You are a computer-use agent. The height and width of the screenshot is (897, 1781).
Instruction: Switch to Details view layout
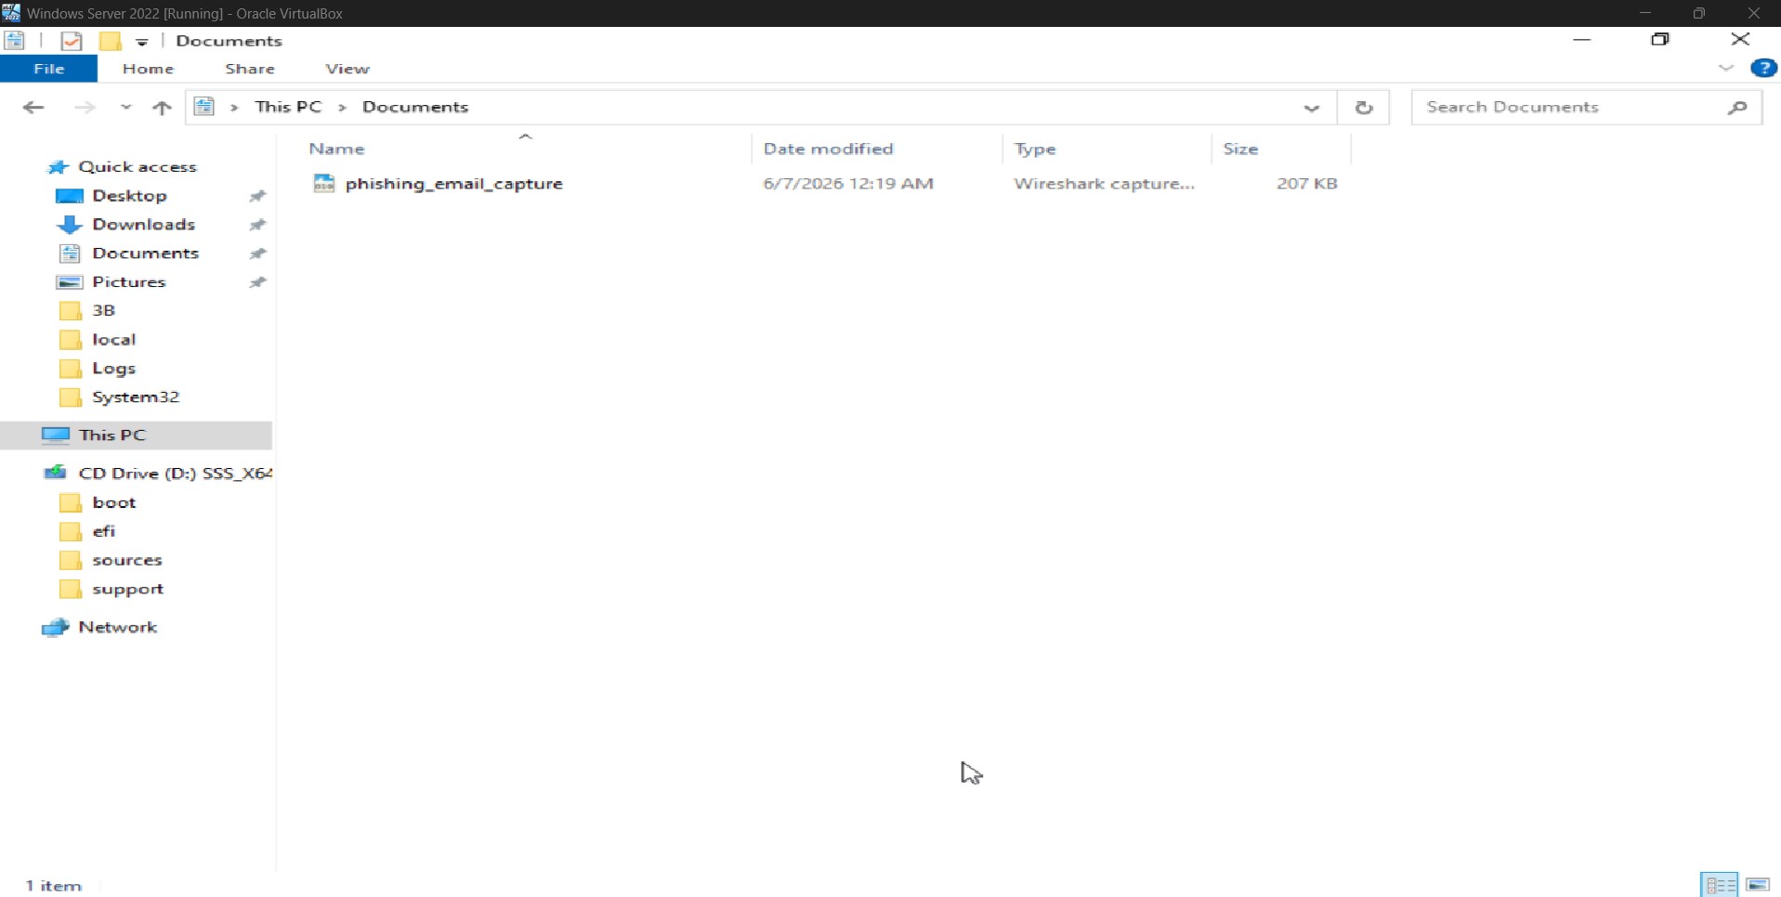(1719, 885)
